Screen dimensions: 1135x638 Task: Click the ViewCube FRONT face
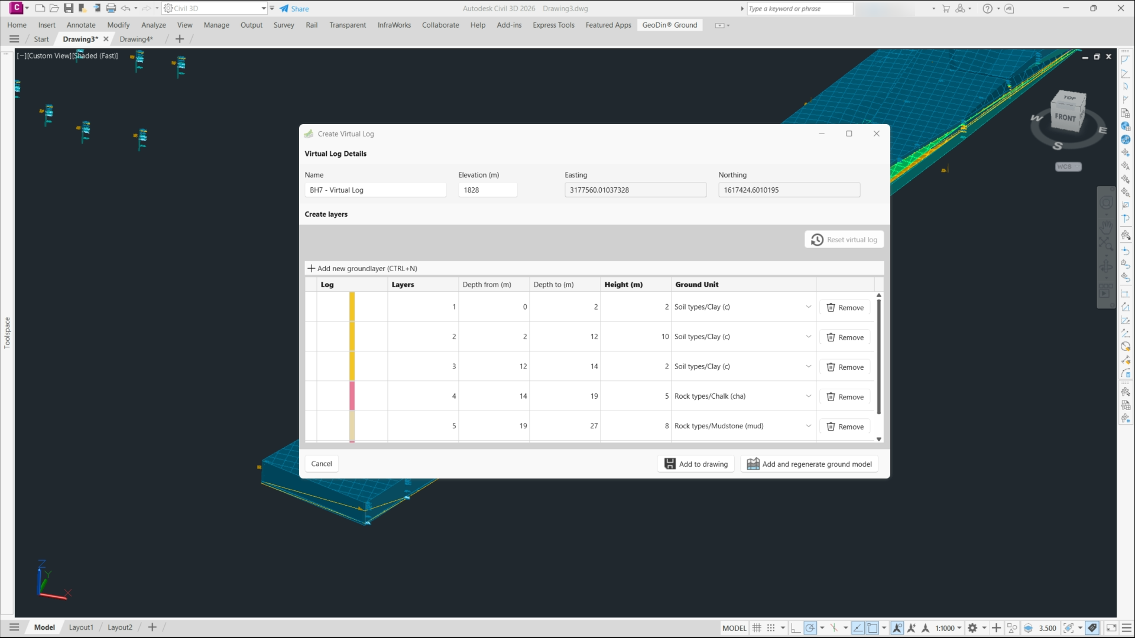pos(1066,117)
